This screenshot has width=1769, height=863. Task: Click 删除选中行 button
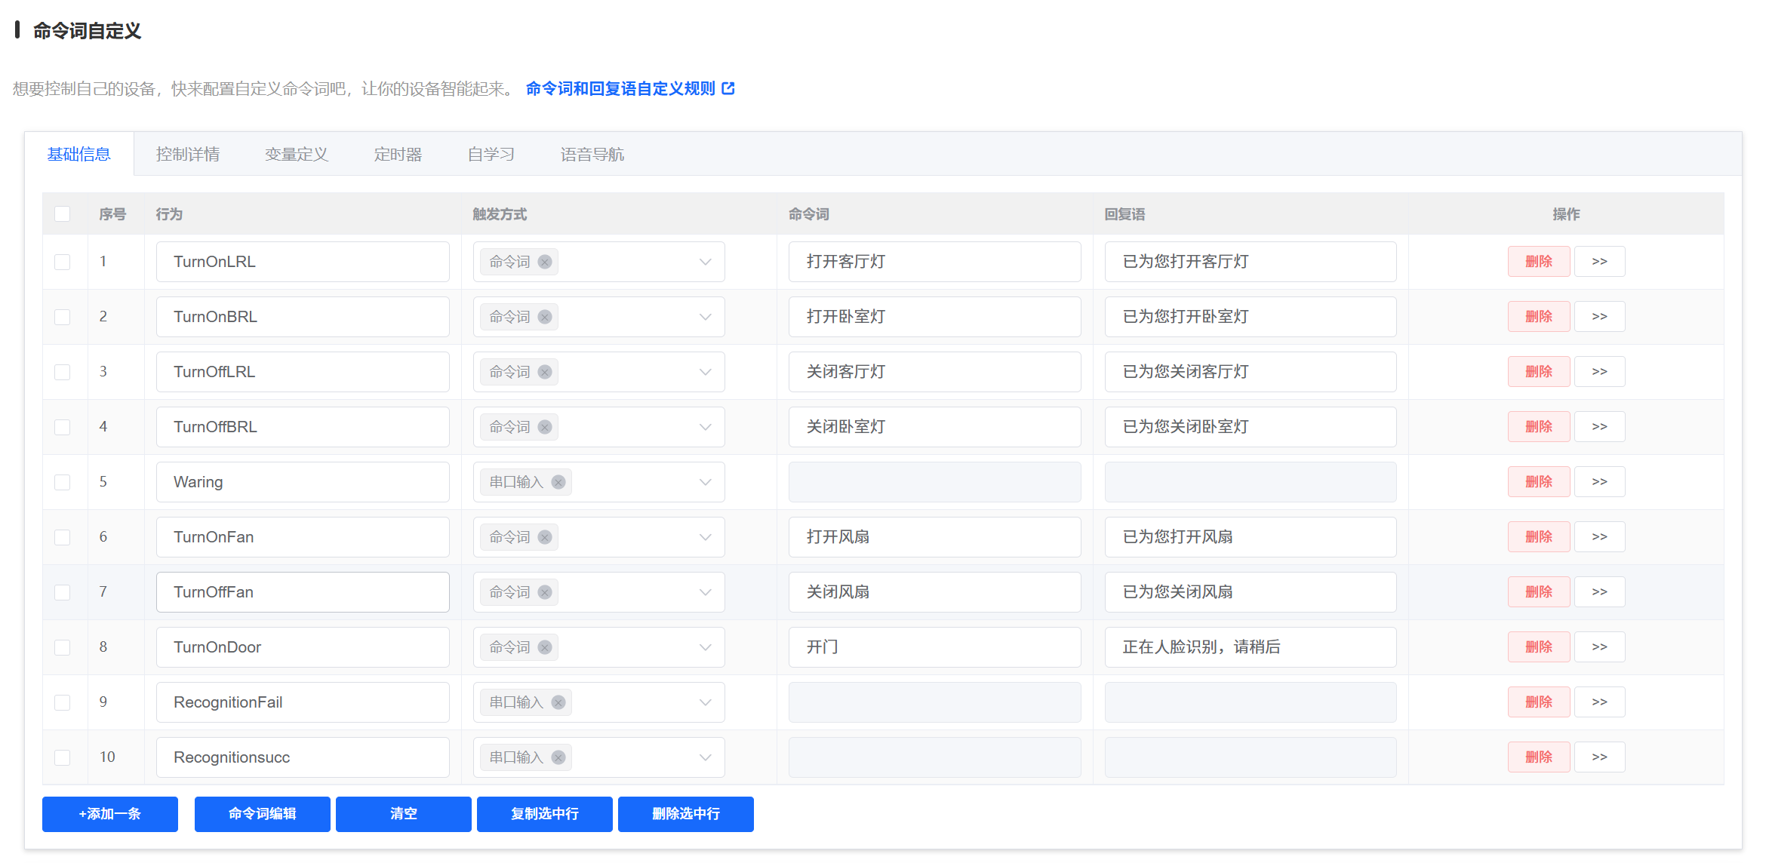tap(686, 814)
